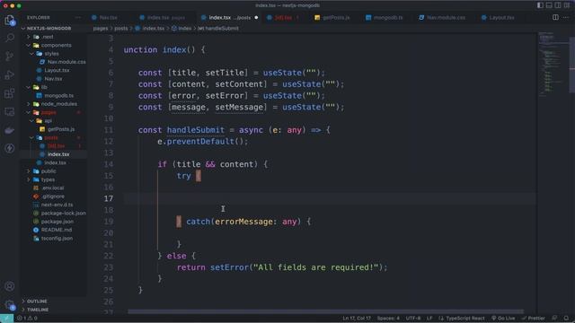Collapse the styles folder

pyautogui.click(x=51, y=54)
